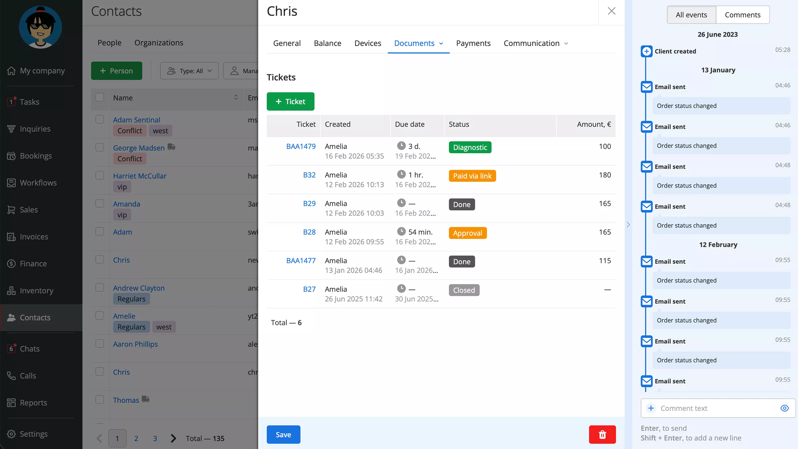This screenshot has width=798, height=449.
Task: Click the Client created event icon
Action: (647, 51)
